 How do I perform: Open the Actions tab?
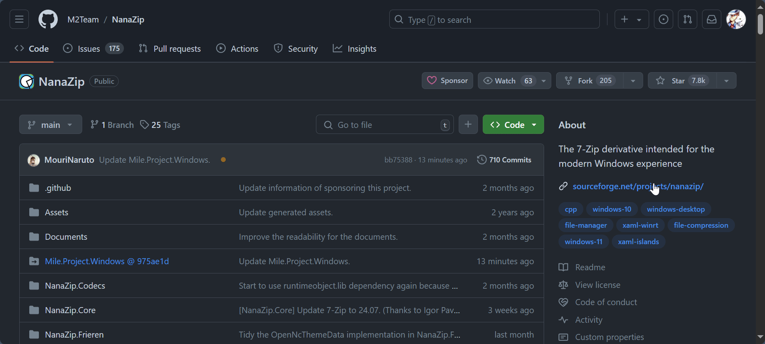pyautogui.click(x=237, y=49)
